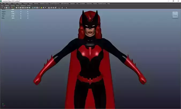Click the Bookmarks icon in panel toolbar
Screen dimensions: 181x109
pyautogui.click(x=7, y=8)
